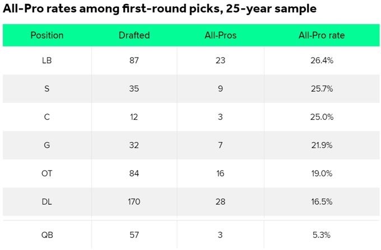
Task: Click the All-Pro rate column header
Action: (x=322, y=35)
